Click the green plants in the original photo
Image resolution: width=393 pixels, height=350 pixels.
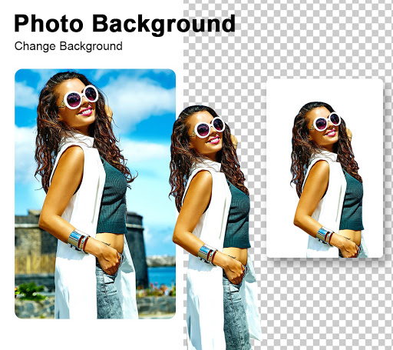pyautogui.click(x=31, y=291)
